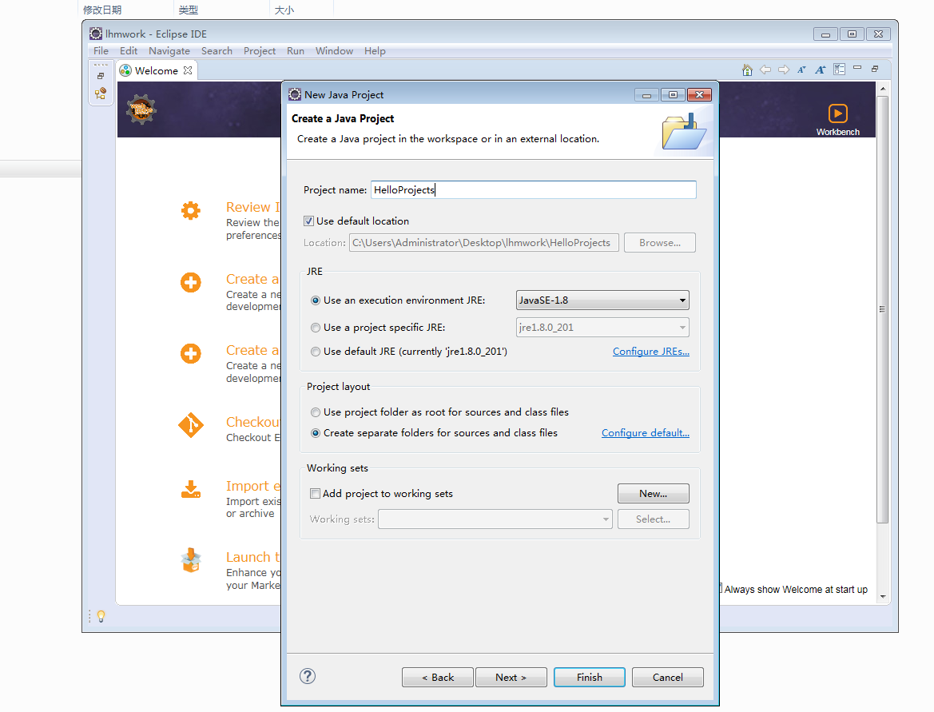934x712 pixels.
Task: Click the Checkout git icon
Action: tap(191, 425)
